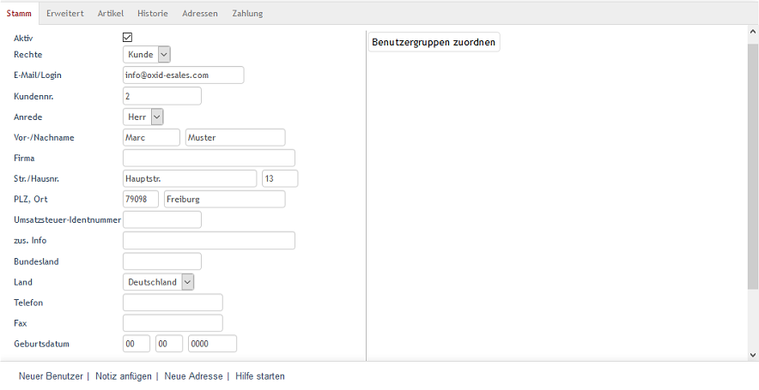The image size is (759, 390).
Task: Go to the Historie tab
Action: [153, 14]
